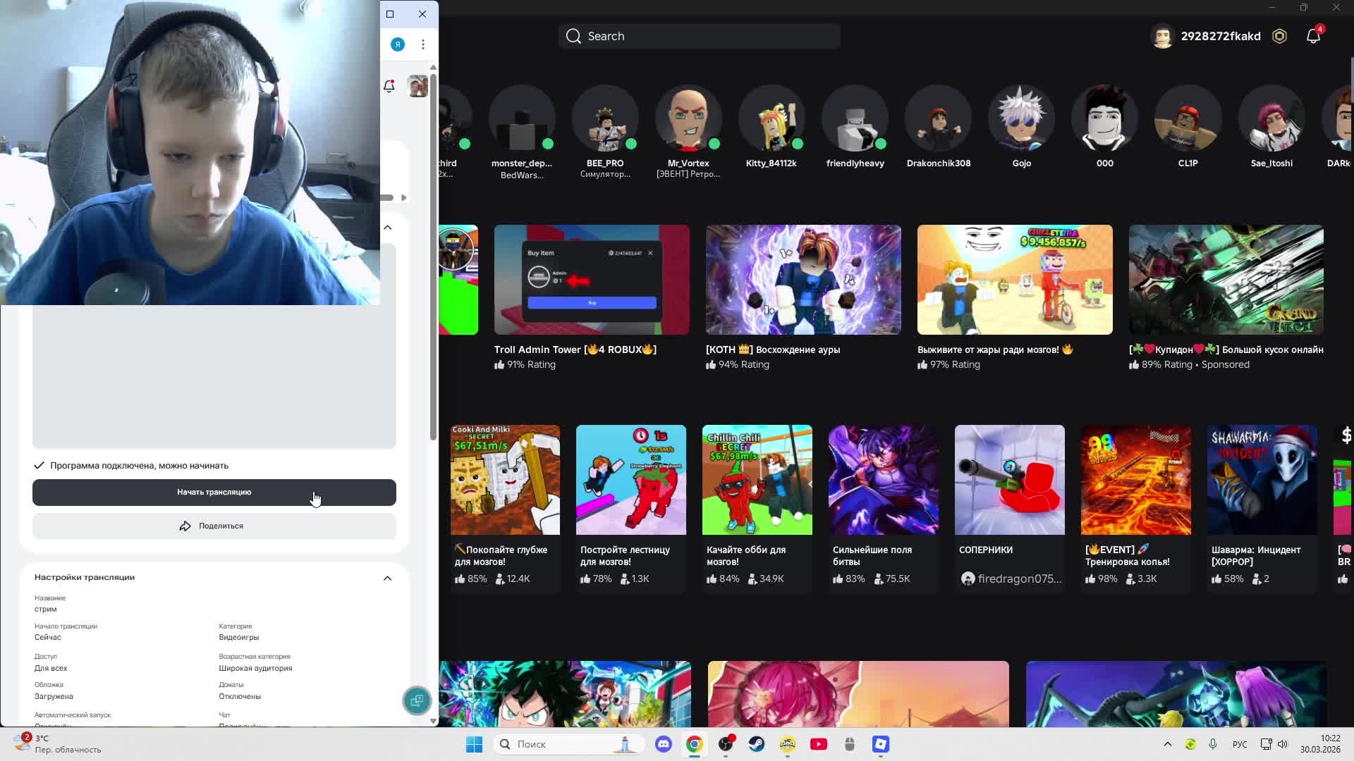Viewport: 1354px width, 761px height.
Task: Open the teal chat support bubble
Action: (x=417, y=700)
